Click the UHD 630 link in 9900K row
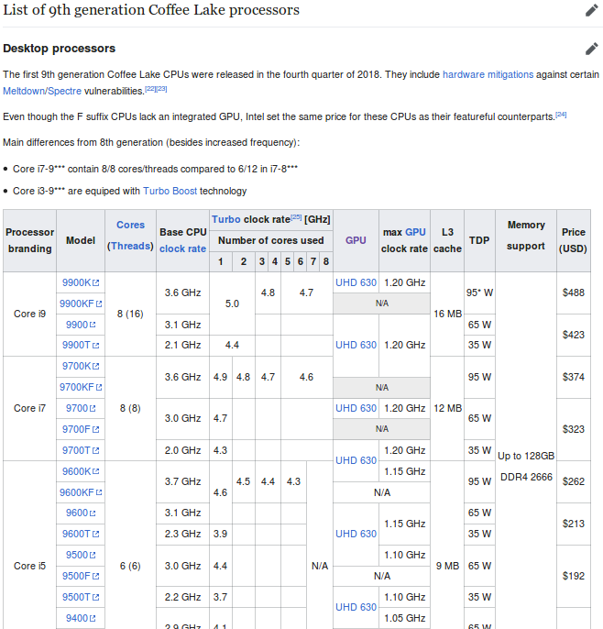 point(356,282)
